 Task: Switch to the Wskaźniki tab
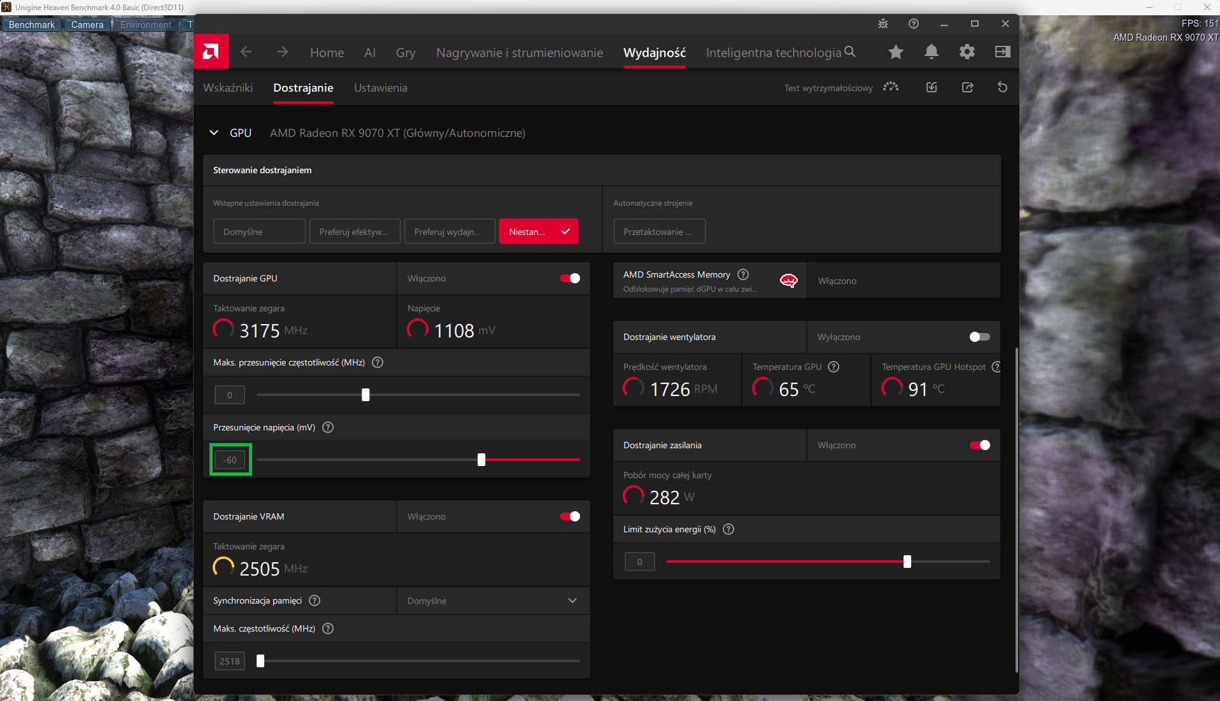(228, 88)
